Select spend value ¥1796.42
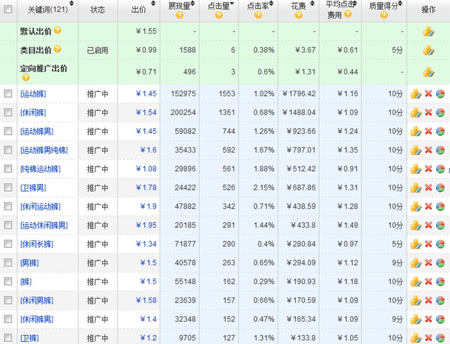This screenshot has height=344, width=450. pos(299,94)
